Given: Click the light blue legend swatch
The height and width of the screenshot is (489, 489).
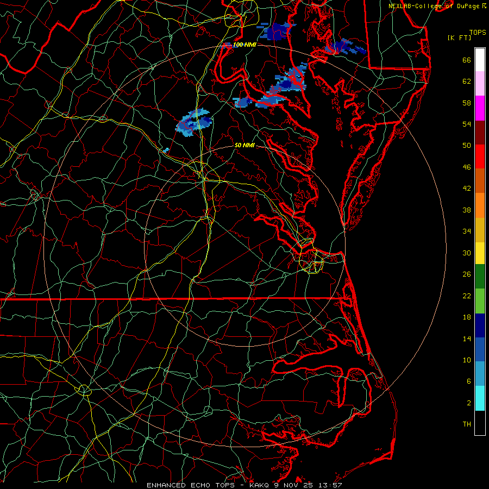Looking at the screenshot, I should point(480,374).
